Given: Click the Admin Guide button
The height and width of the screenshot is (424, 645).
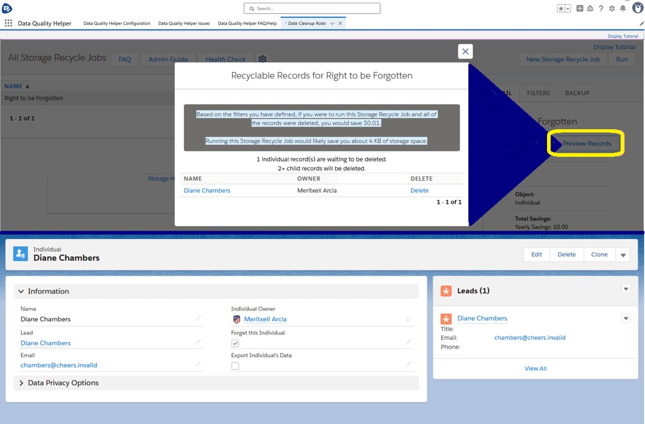Looking at the screenshot, I should coord(169,59).
